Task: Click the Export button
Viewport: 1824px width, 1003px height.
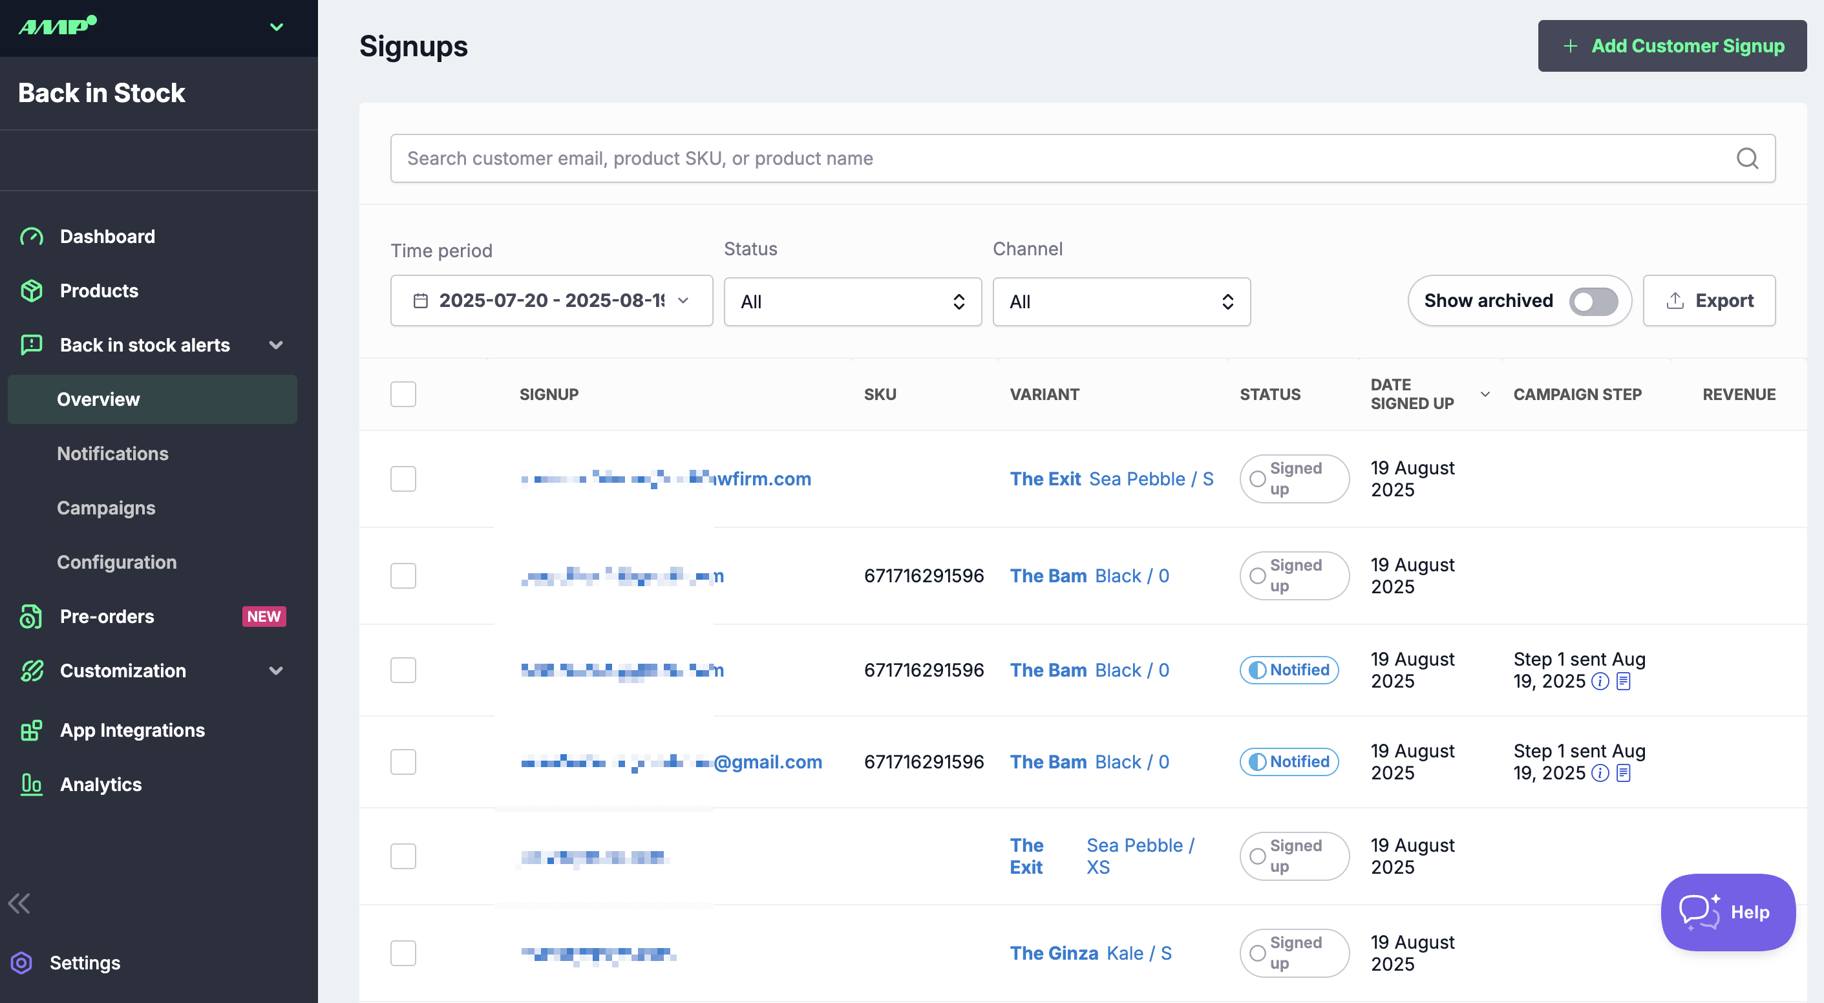Action: (x=1710, y=301)
